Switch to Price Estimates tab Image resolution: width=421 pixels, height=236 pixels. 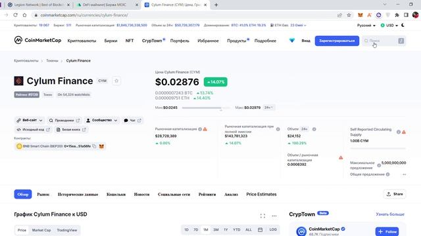261,194
